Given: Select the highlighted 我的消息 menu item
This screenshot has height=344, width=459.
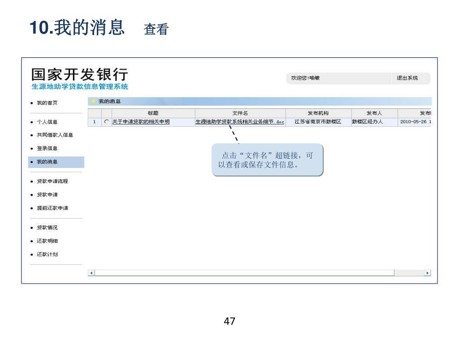Looking at the screenshot, I should point(56,162).
